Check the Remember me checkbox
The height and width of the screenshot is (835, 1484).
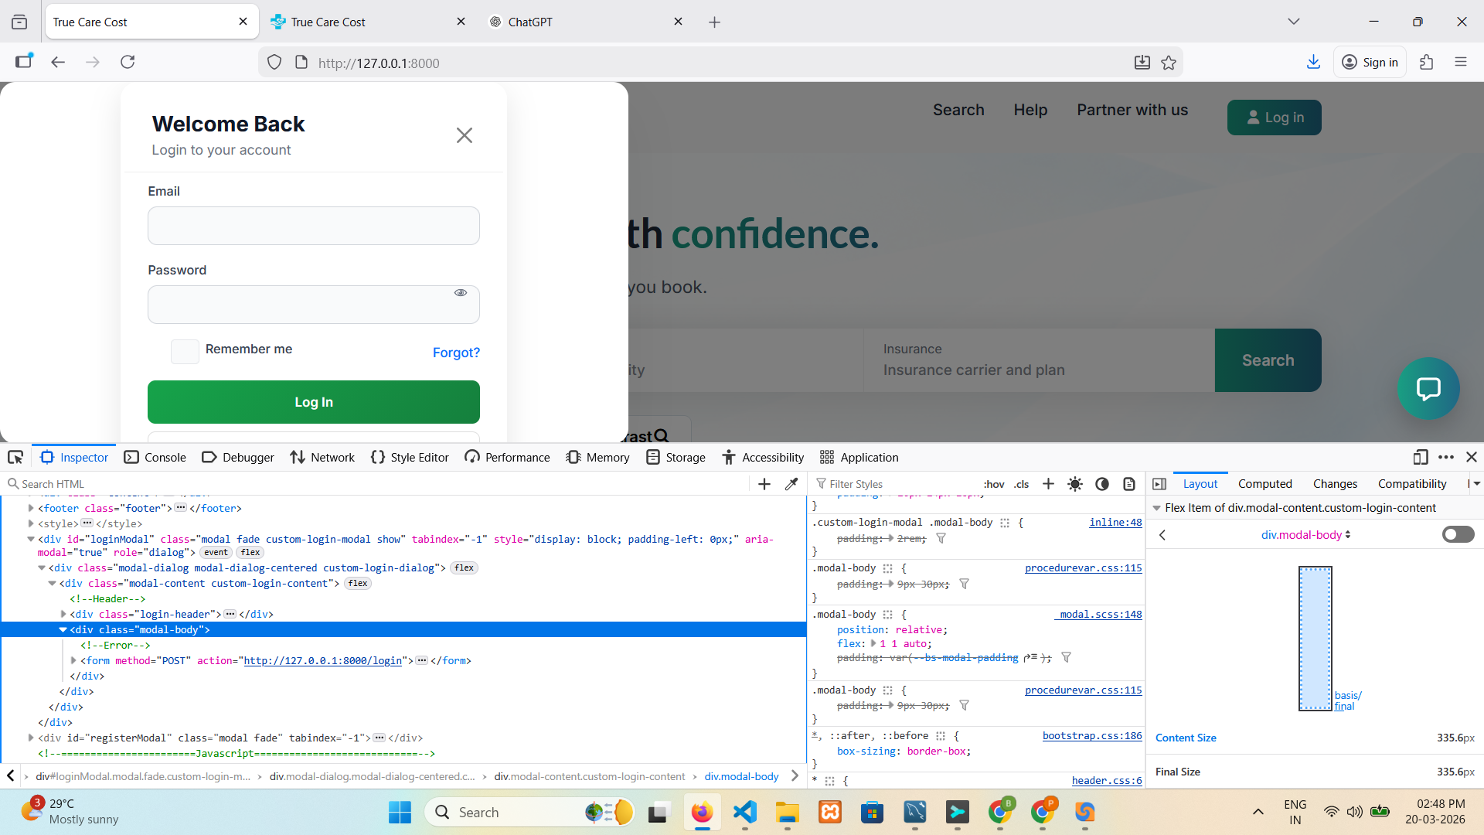(185, 351)
